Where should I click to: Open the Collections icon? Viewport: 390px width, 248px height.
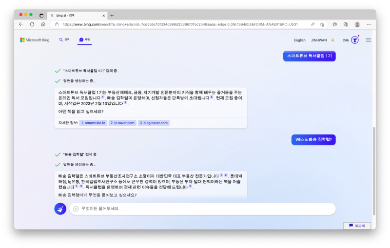tap(346, 24)
